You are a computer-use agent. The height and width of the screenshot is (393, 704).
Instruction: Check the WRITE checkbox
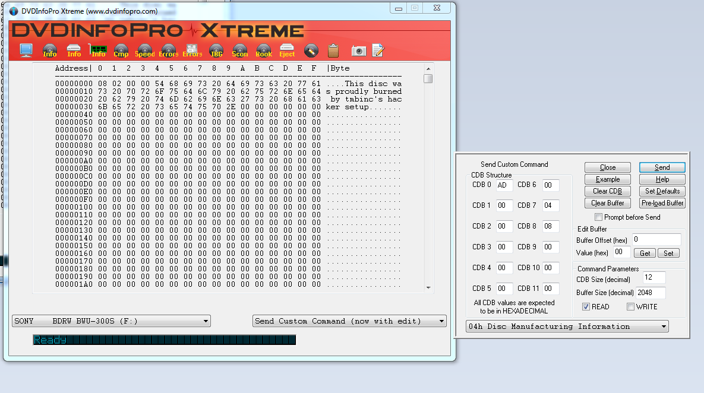pyautogui.click(x=631, y=307)
